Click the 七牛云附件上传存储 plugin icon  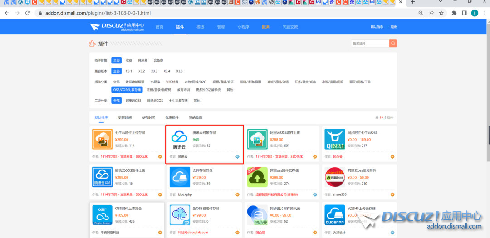point(102,139)
